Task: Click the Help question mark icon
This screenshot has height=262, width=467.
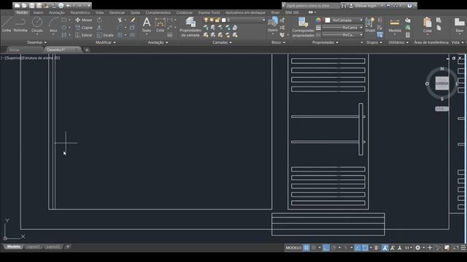Action: [x=409, y=5]
